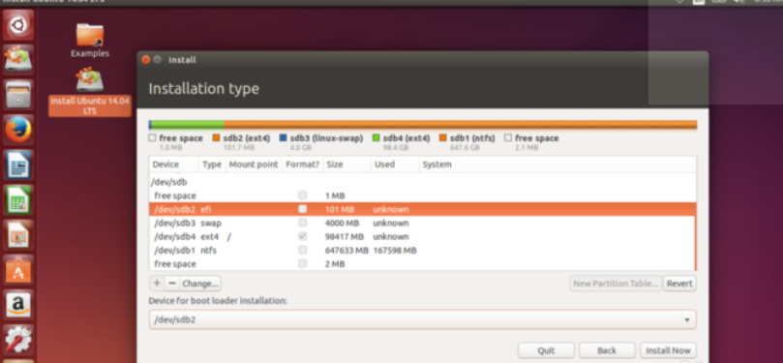Open boot loader device dropdown arrow
Screen dimensions: 783x363
[x=687, y=319]
